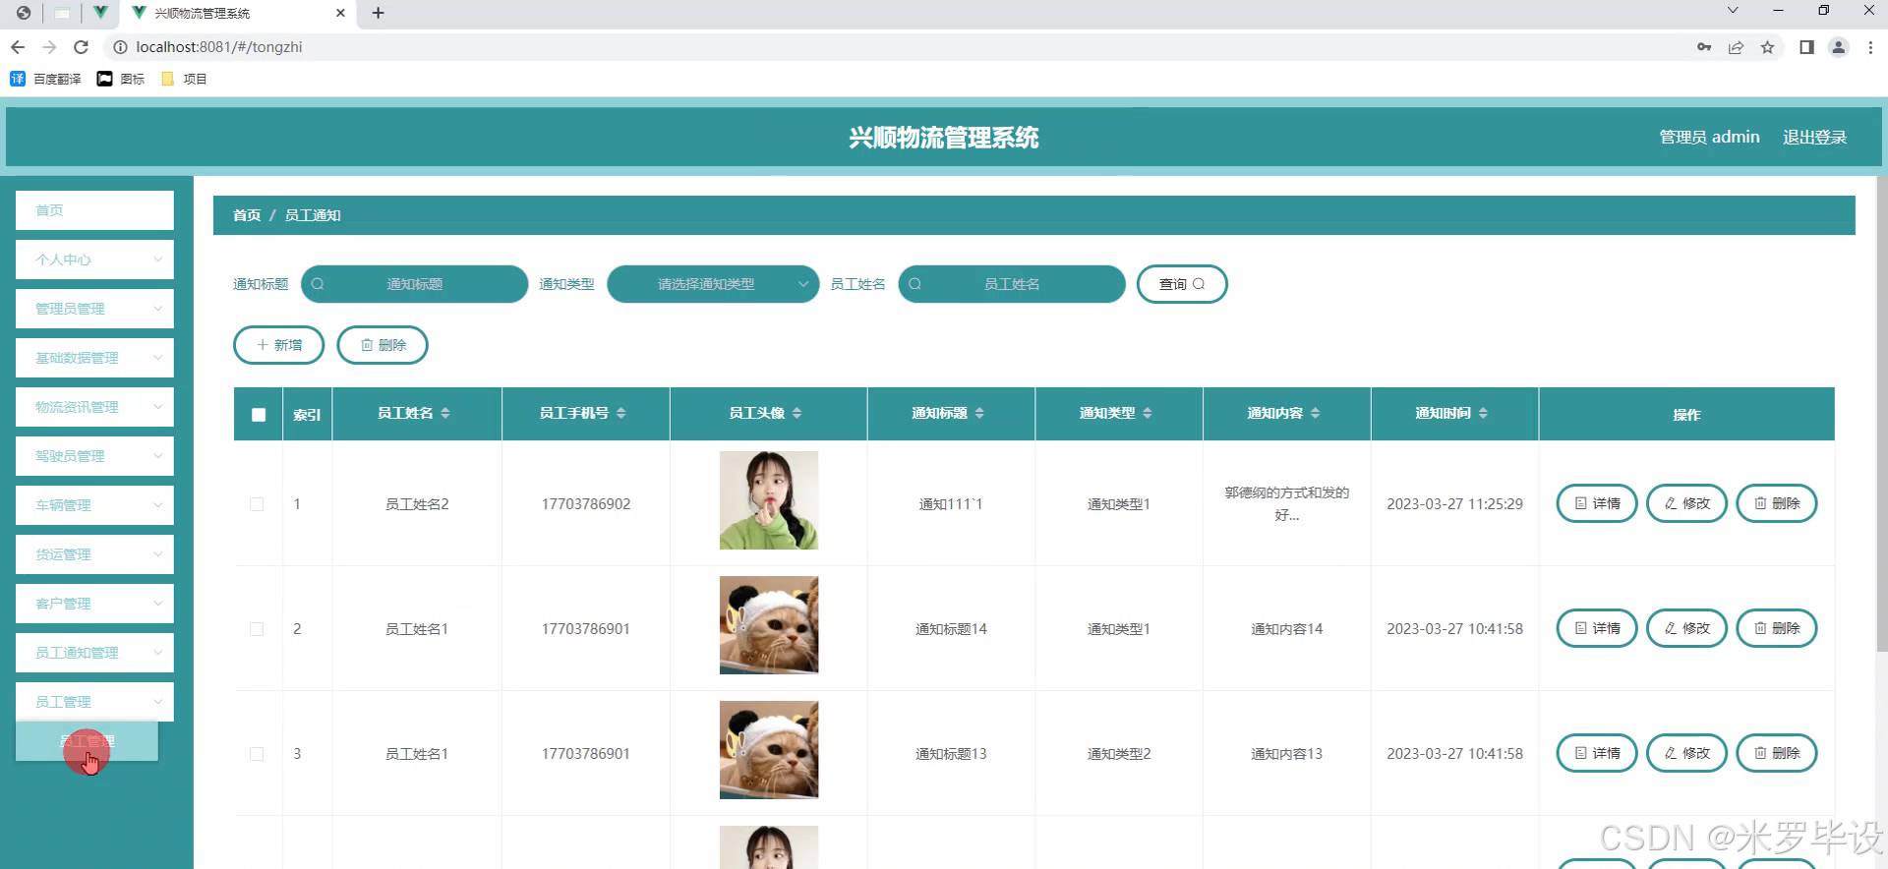
Task: Expand the 管理员管理 sidebar menu
Action: click(94, 309)
